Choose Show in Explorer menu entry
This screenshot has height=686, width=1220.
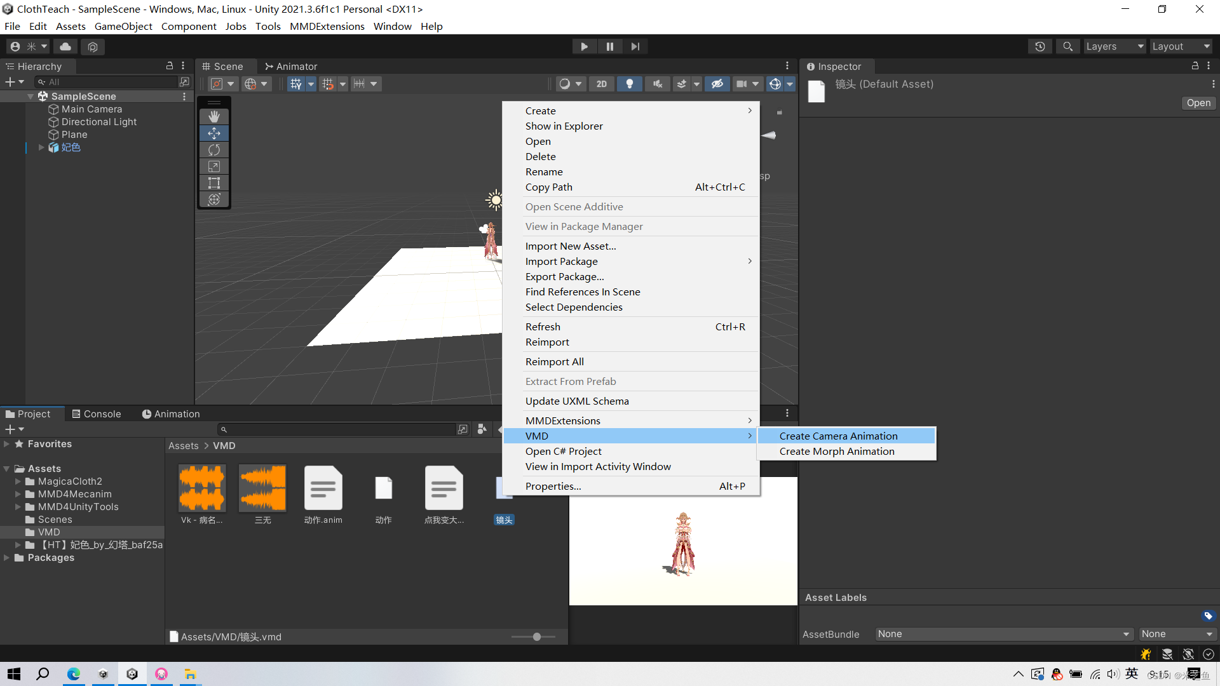click(564, 126)
